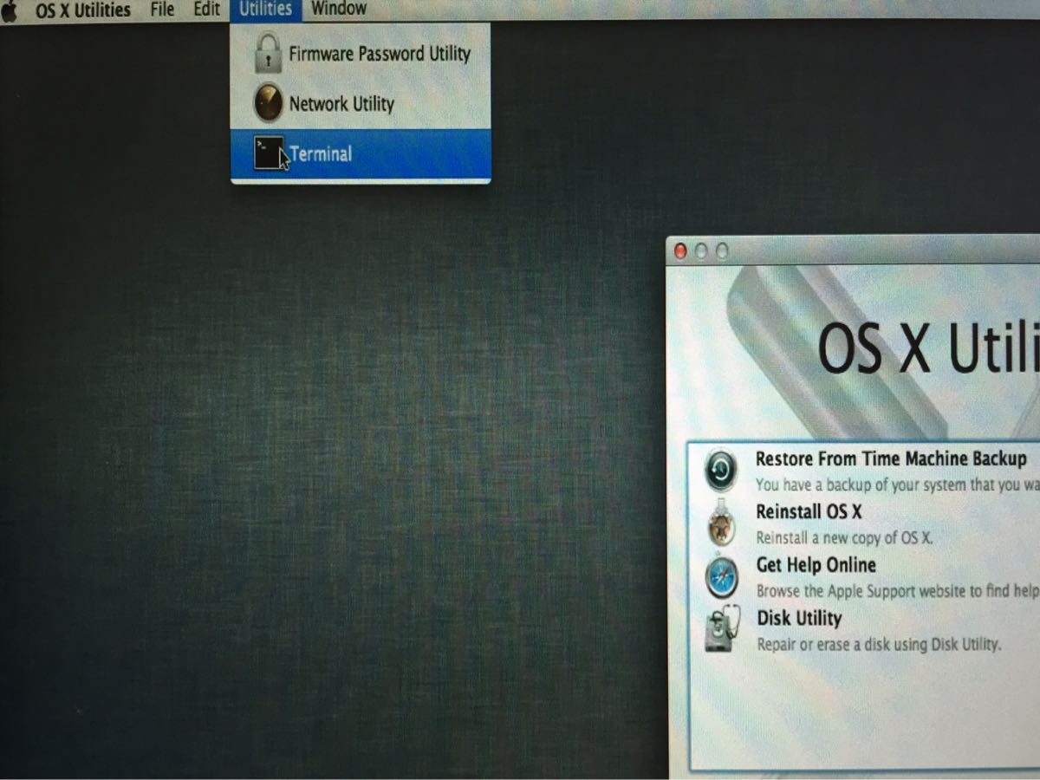
Task: Close the Utilities menu bar item
Action: [x=265, y=10]
